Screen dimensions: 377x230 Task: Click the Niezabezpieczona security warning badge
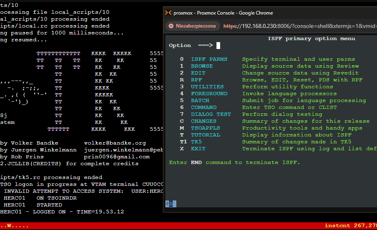(192, 26)
